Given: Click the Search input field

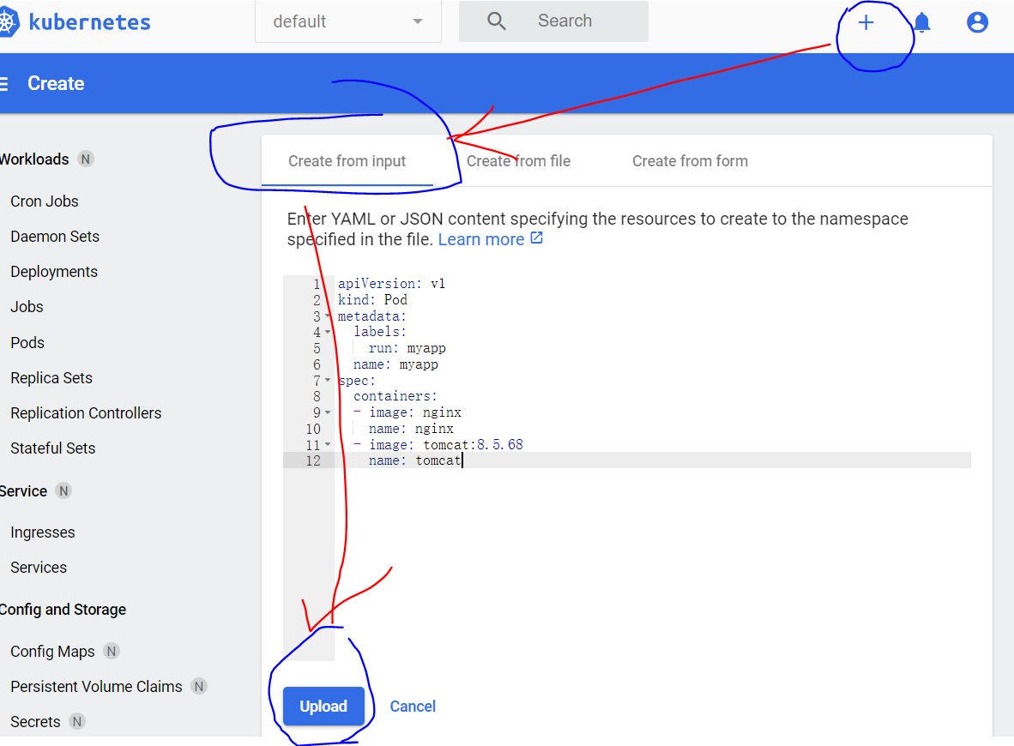Looking at the screenshot, I should [553, 21].
